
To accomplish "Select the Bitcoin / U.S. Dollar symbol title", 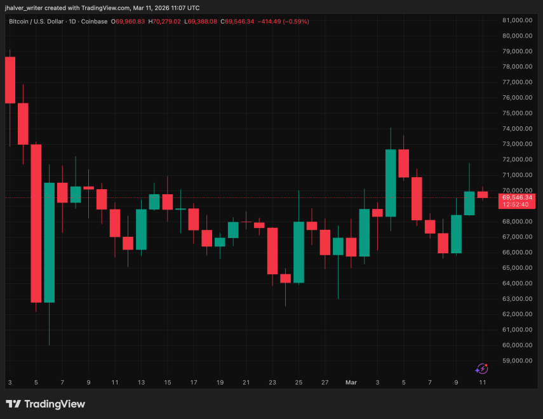I will pos(36,22).
